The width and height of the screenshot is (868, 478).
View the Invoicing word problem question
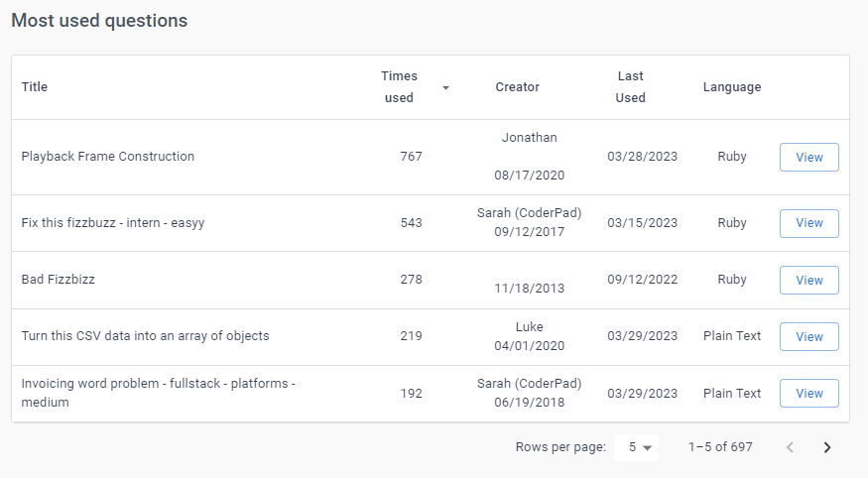(x=808, y=393)
